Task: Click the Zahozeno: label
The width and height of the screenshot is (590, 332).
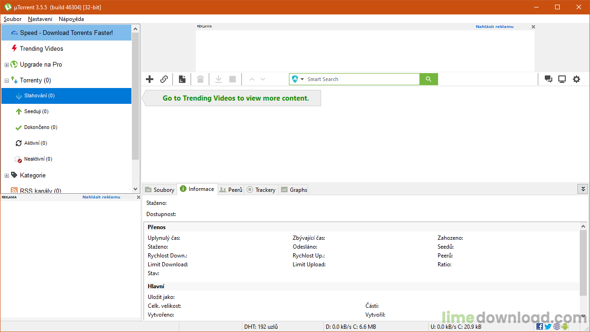Action: tap(450, 238)
